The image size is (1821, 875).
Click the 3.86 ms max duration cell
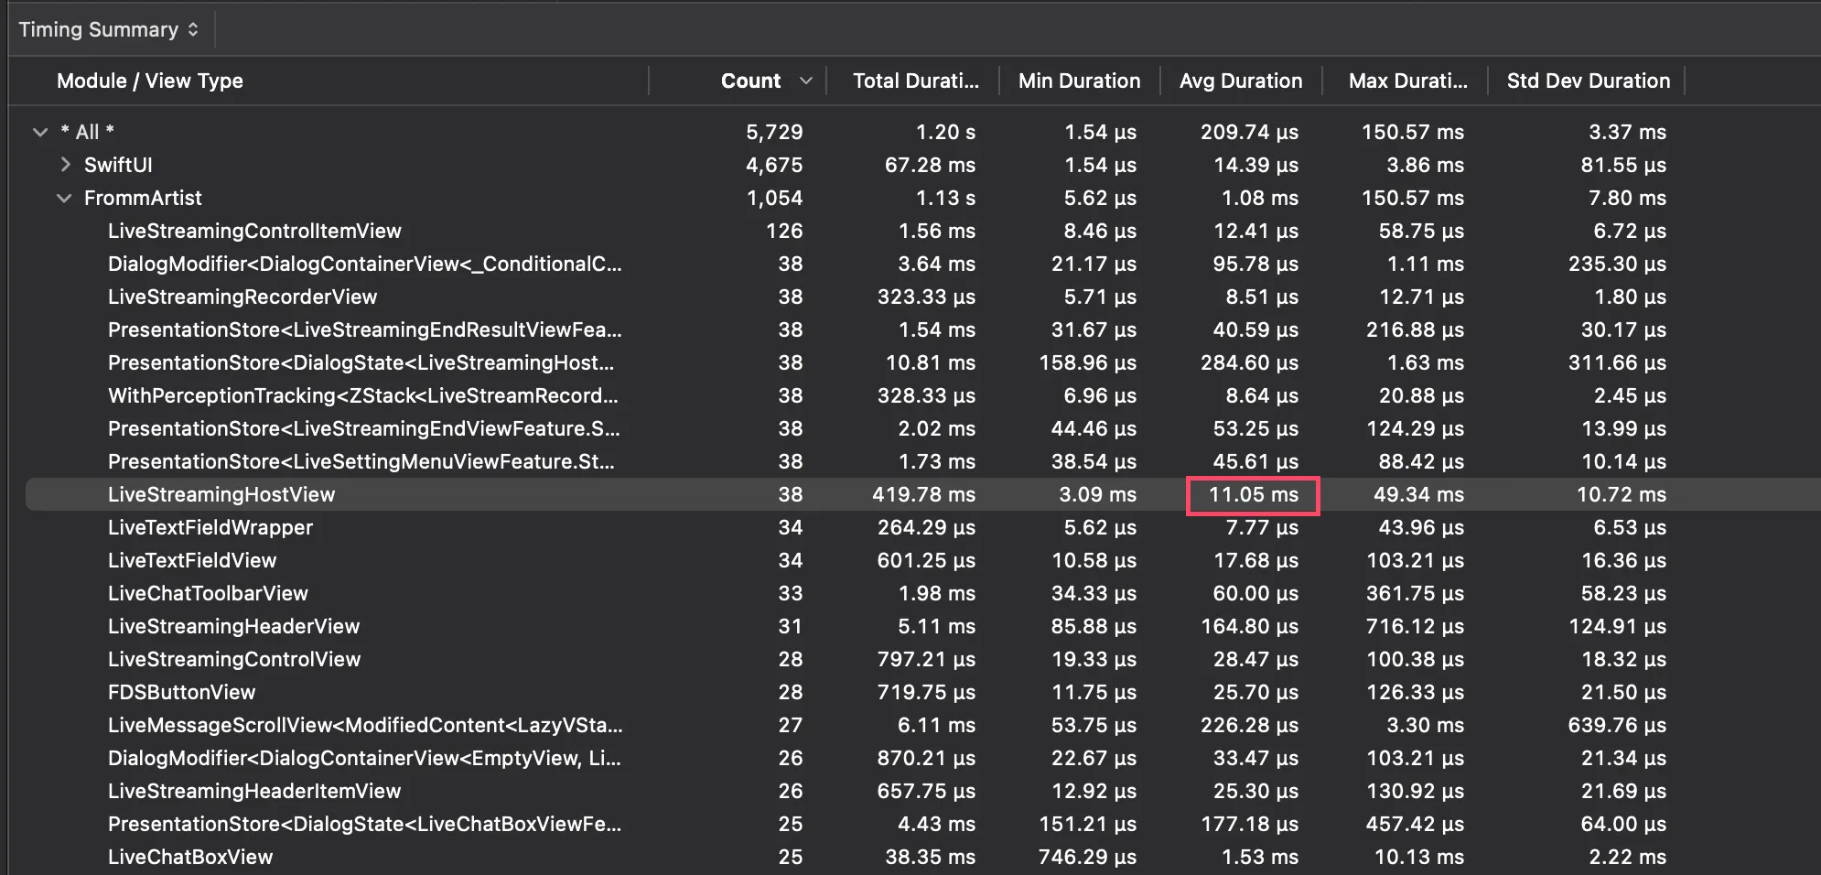point(1425,165)
